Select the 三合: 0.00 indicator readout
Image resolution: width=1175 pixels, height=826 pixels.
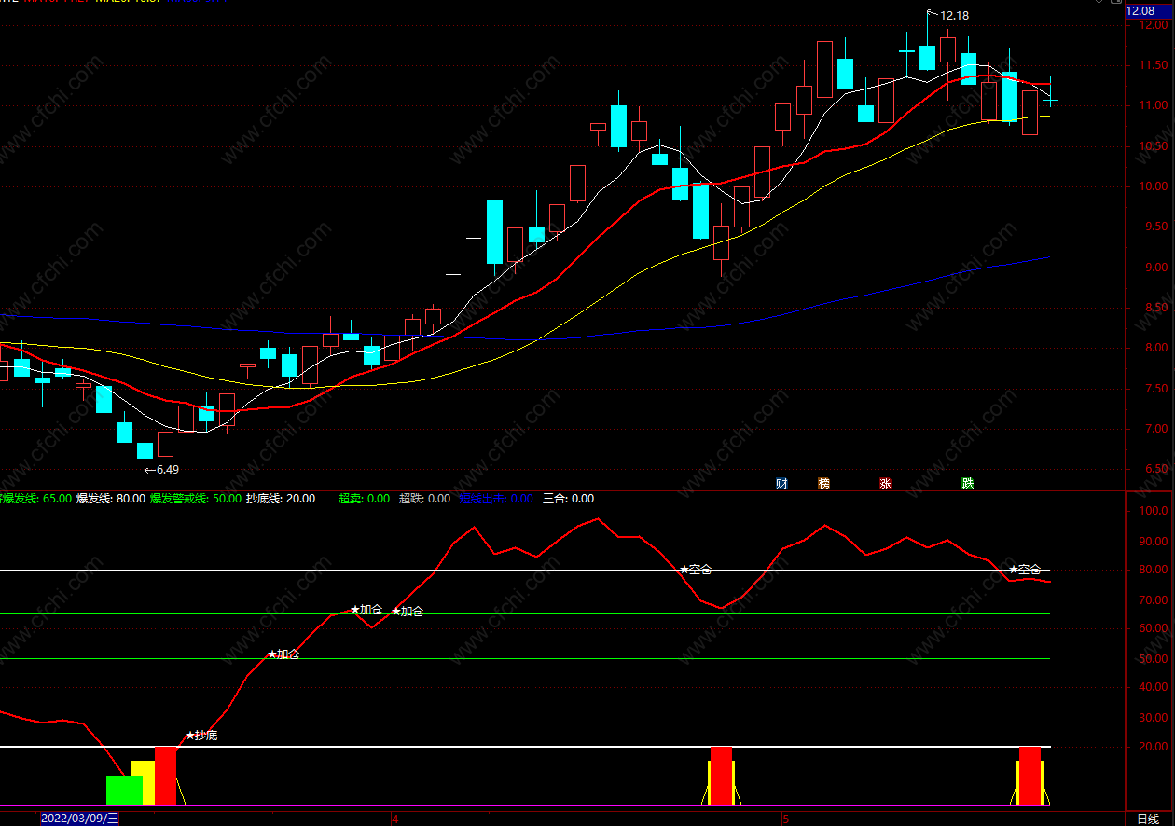tap(568, 499)
